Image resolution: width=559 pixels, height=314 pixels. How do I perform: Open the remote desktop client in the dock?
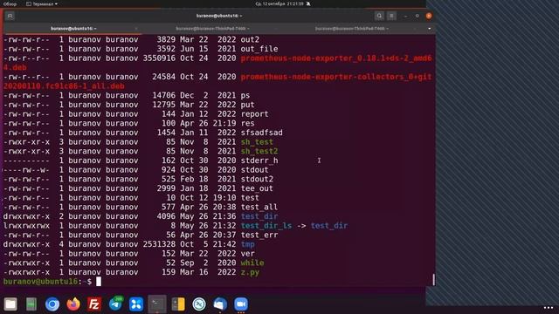pos(199,304)
